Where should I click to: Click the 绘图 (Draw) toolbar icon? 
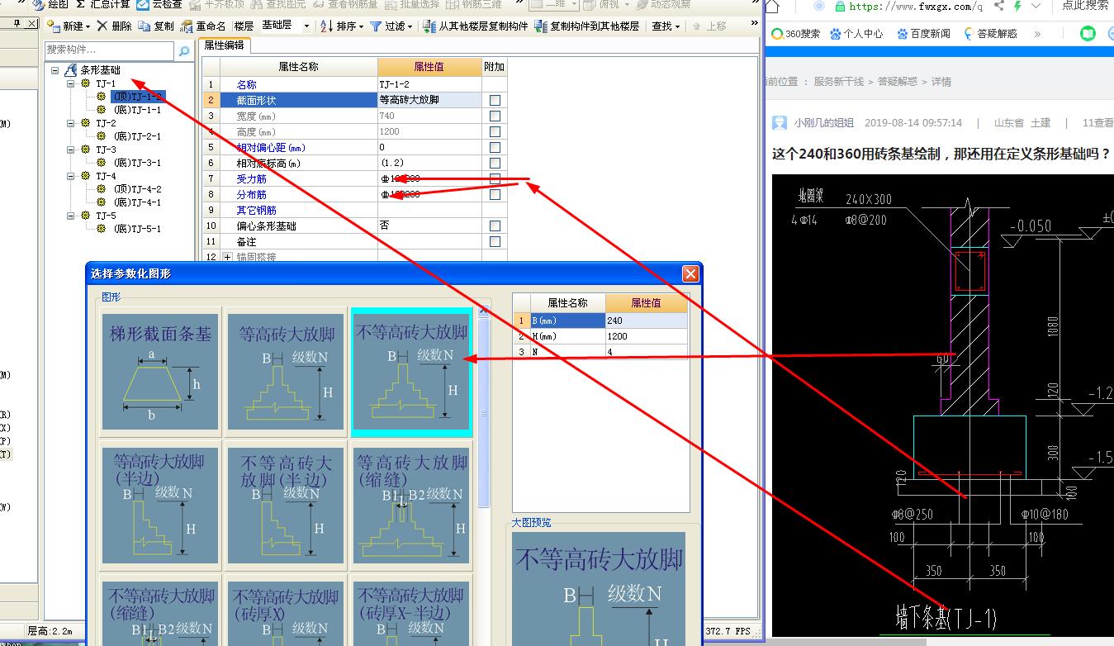click(x=39, y=4)
